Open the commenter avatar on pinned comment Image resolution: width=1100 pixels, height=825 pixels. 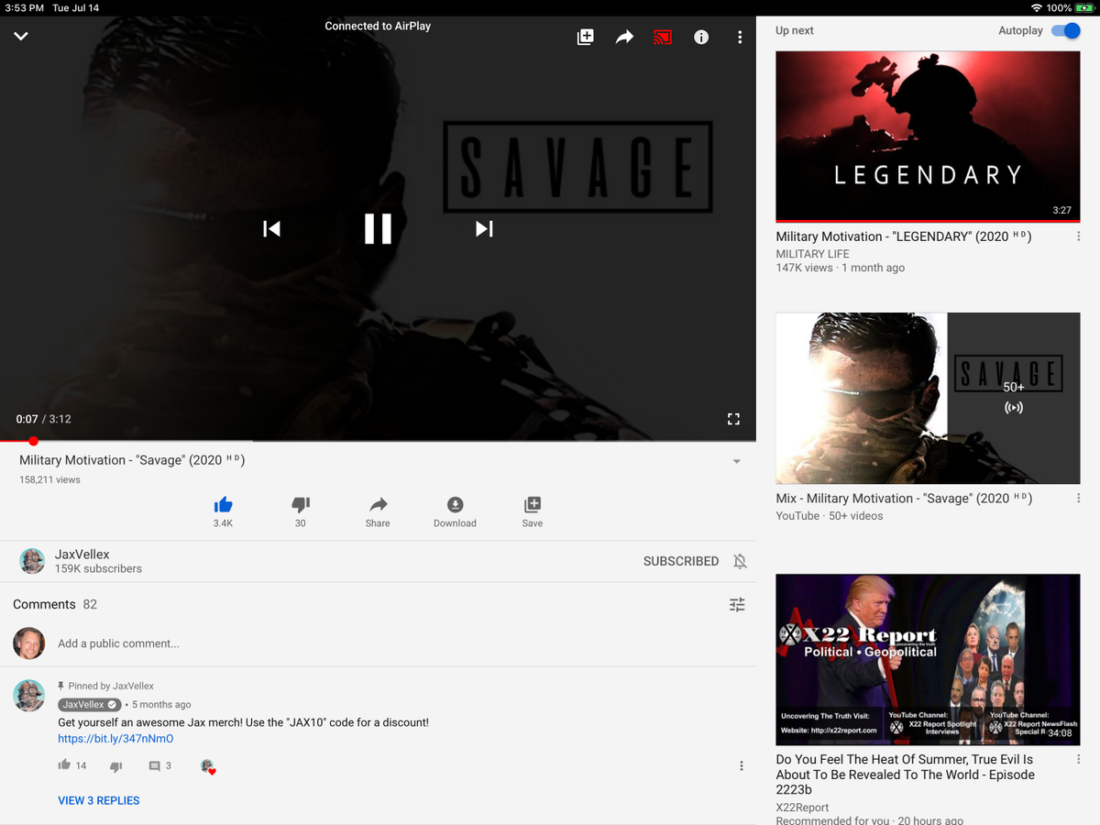(x=29, y=696)
